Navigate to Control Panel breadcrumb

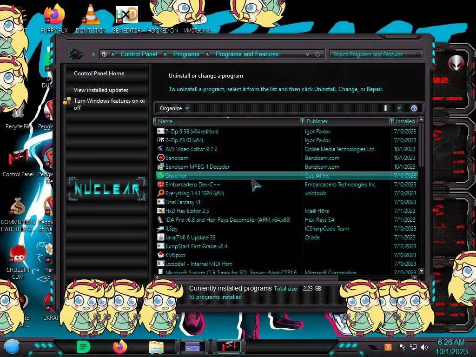139,54
